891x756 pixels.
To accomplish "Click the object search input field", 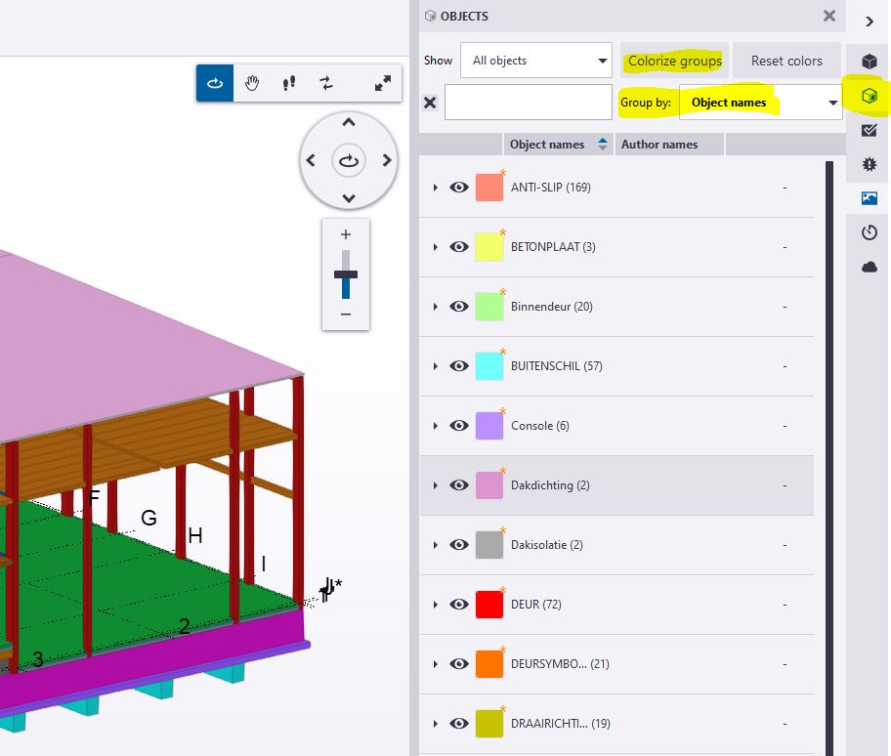I will coord(528,103).
